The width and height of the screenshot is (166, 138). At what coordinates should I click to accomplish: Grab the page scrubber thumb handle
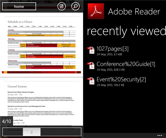(32, 132)
